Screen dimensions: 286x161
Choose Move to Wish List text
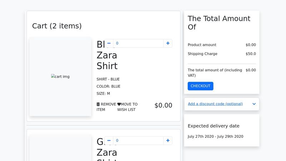(x=128, y=107)
